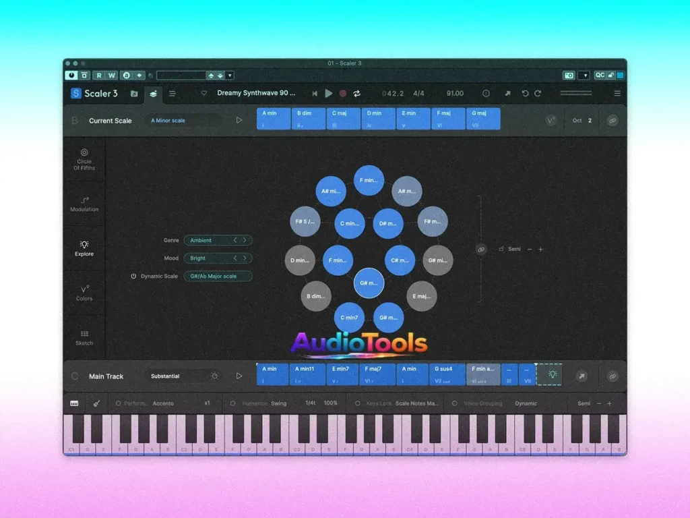Toggle the Dynamic Scale power button
This screenshot has width=690, height=518.
[133, 276]
